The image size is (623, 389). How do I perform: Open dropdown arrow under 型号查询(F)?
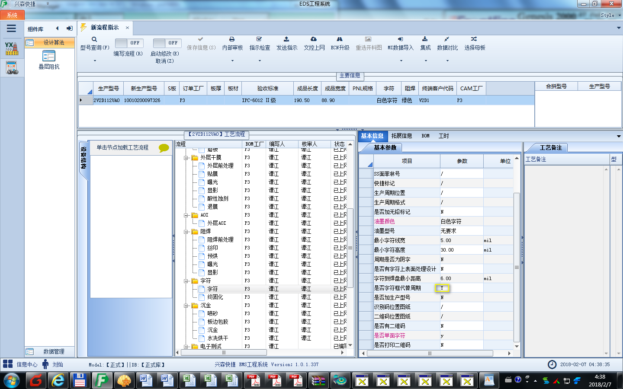click(95, 61)
